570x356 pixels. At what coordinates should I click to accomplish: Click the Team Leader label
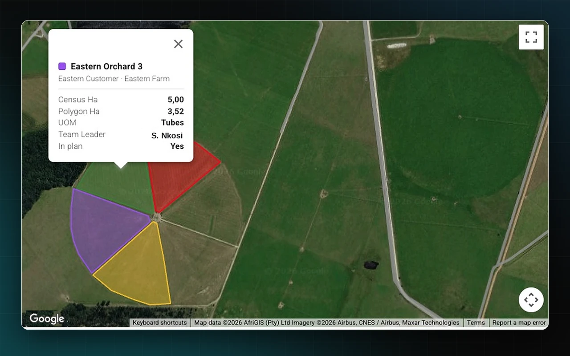click(82, 134)
